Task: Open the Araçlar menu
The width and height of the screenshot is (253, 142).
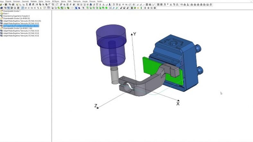Action: click(x=85, y=1)
